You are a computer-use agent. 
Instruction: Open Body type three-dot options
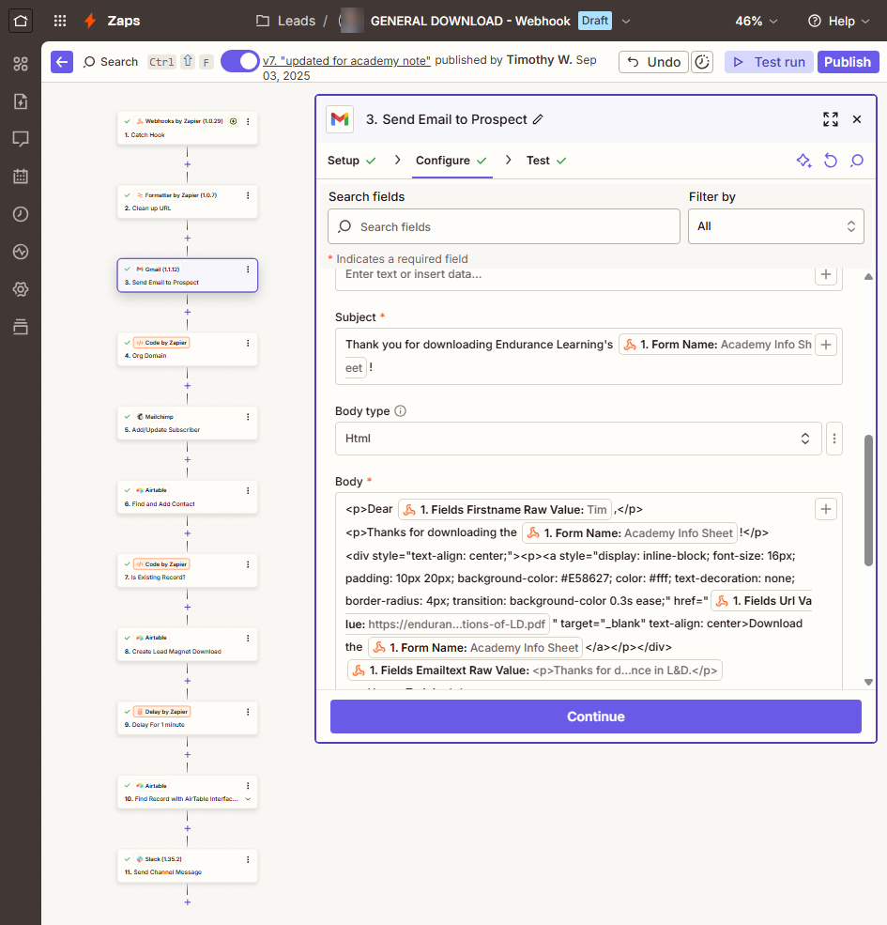tap(833, 439)
